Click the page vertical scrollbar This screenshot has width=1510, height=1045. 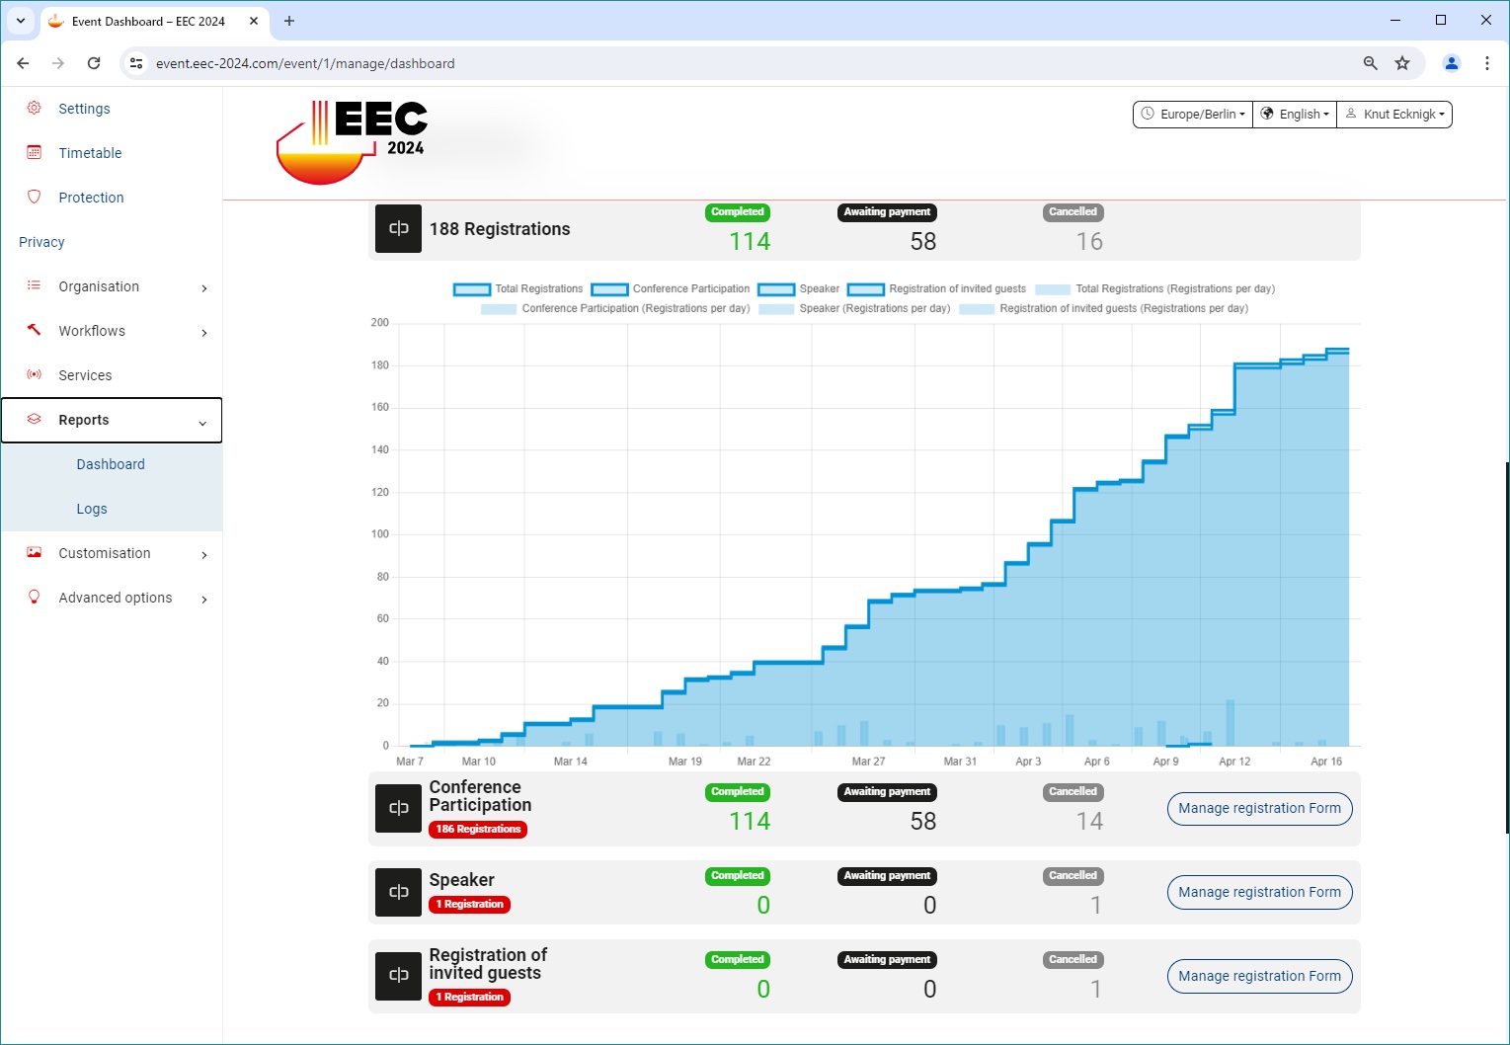tap(1506, 647)
